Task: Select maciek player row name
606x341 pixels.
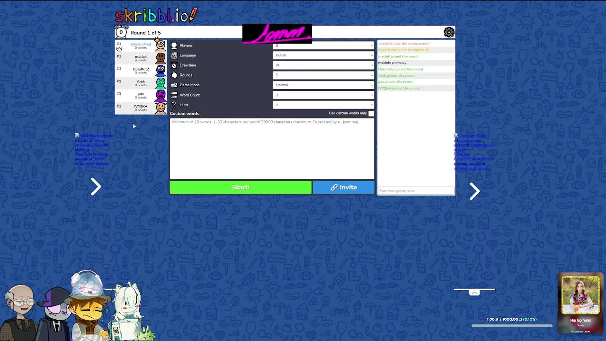Action: [141, 56]
